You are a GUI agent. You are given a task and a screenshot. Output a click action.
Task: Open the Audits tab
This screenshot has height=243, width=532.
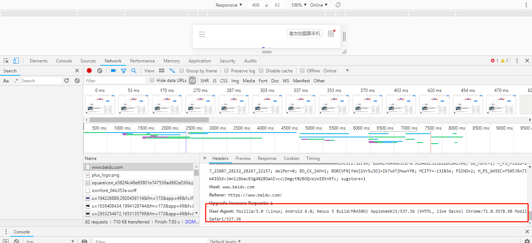tap(250, 61)
